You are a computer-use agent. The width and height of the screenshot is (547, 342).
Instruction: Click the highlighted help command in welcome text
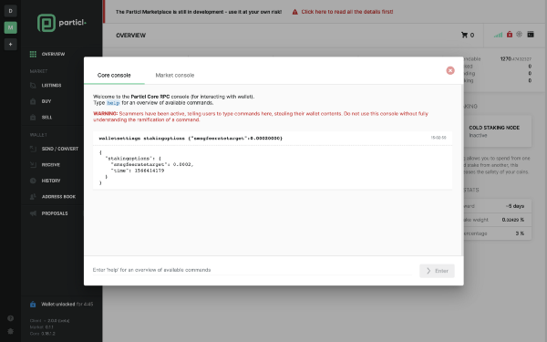[x=113, y=103]
